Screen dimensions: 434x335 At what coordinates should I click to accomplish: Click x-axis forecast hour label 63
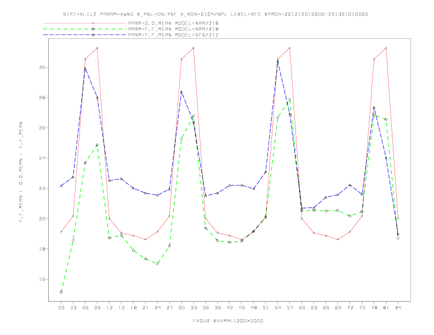314,308
